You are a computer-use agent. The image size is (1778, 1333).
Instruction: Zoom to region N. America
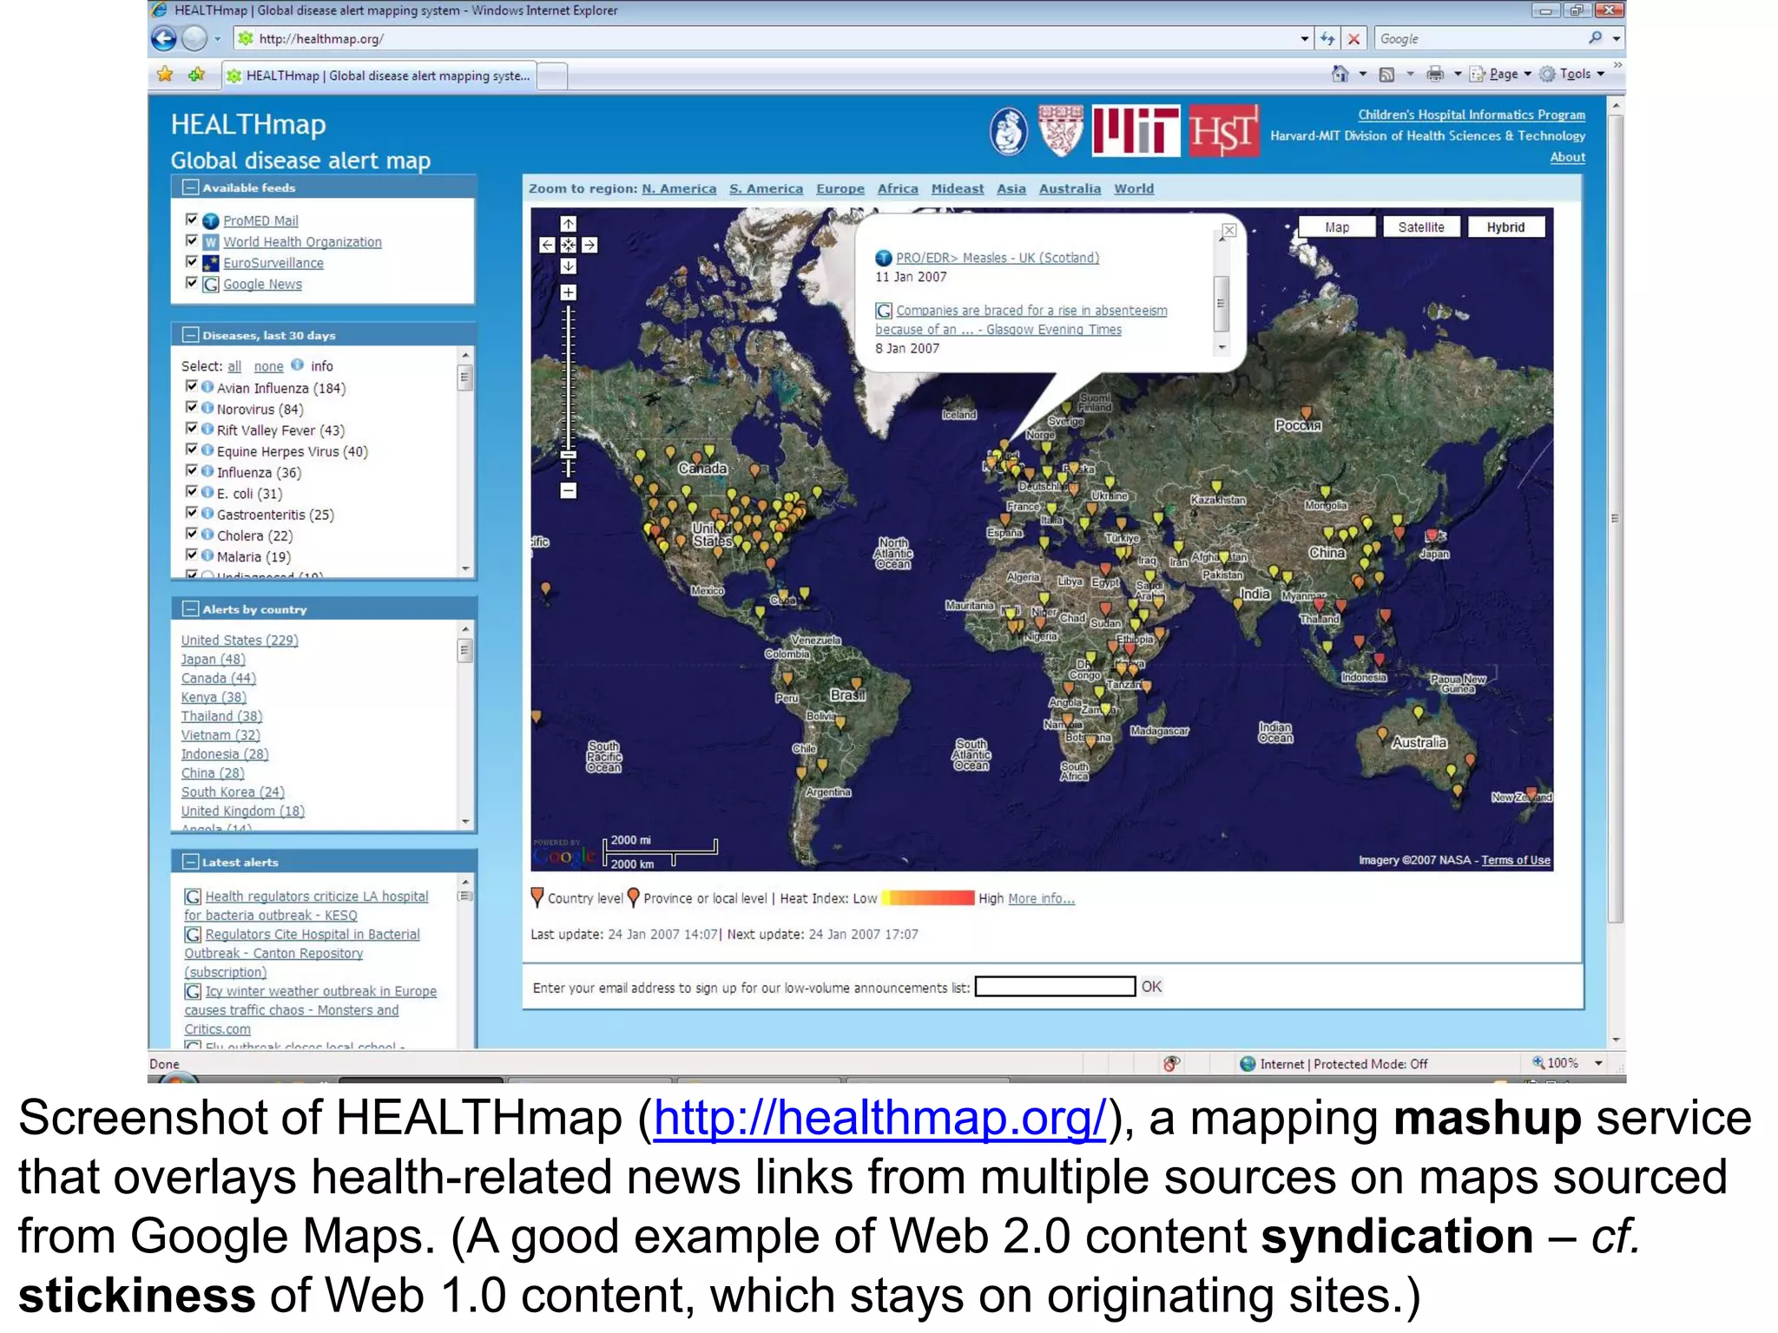pos(679,188)
